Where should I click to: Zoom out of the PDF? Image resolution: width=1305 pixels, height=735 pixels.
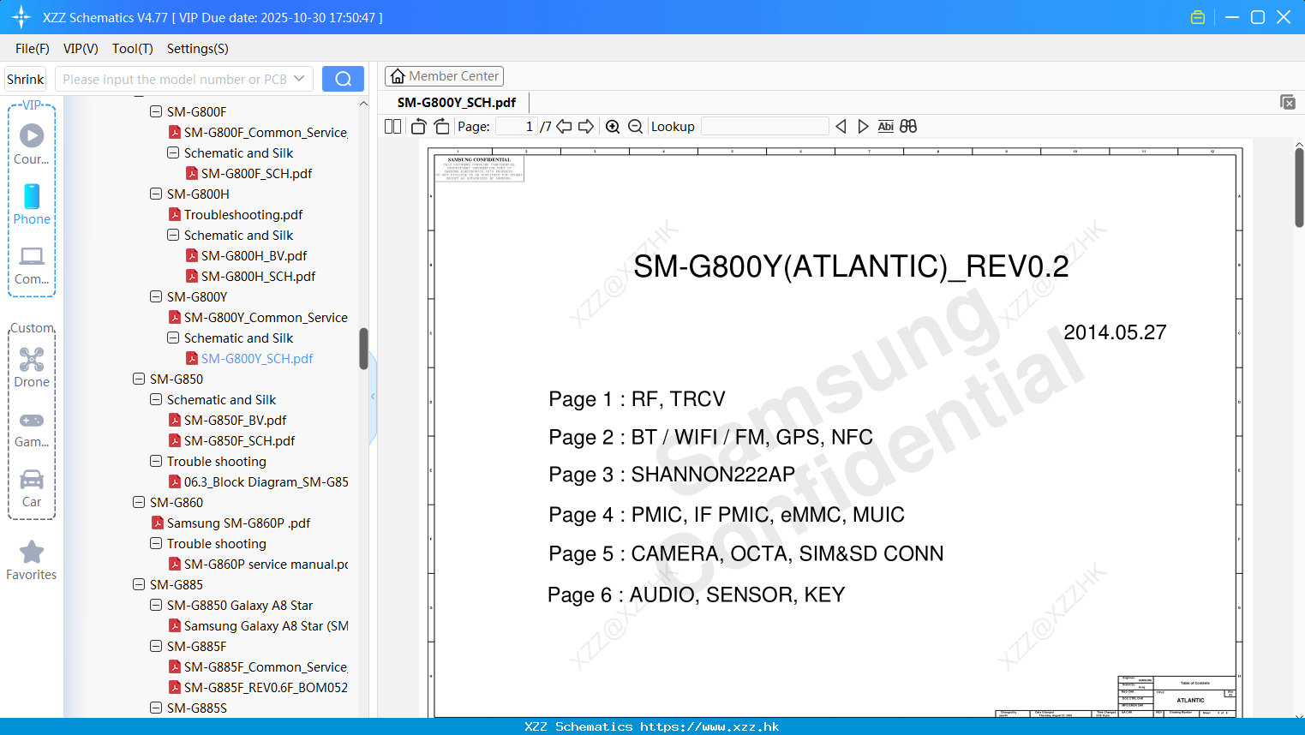pos(635,126)
